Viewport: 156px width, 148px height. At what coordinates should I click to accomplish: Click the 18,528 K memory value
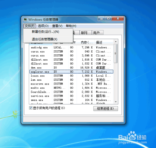[x=86, y=68]
